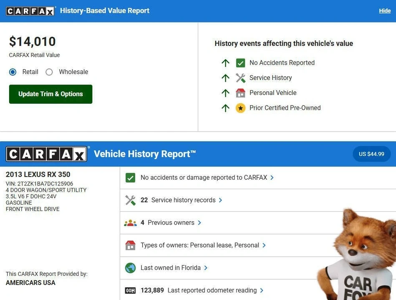
Task: Click the Vehicle History Report title
Action: [145, 154]
